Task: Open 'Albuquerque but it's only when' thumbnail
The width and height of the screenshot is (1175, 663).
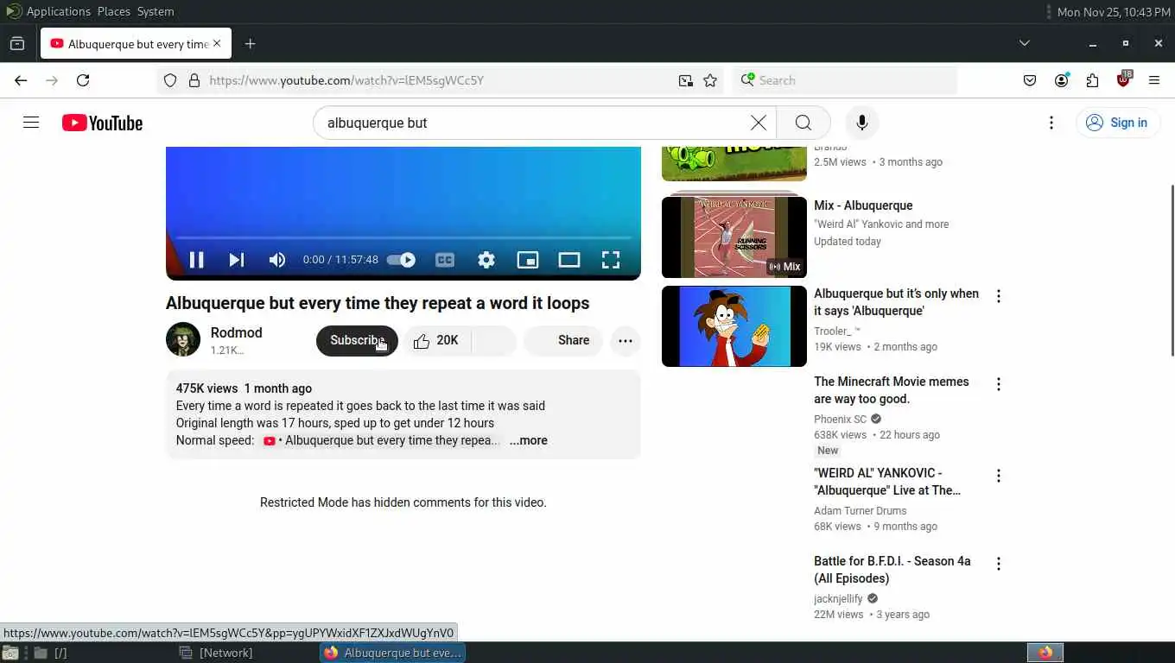Action: click(734, 326)
